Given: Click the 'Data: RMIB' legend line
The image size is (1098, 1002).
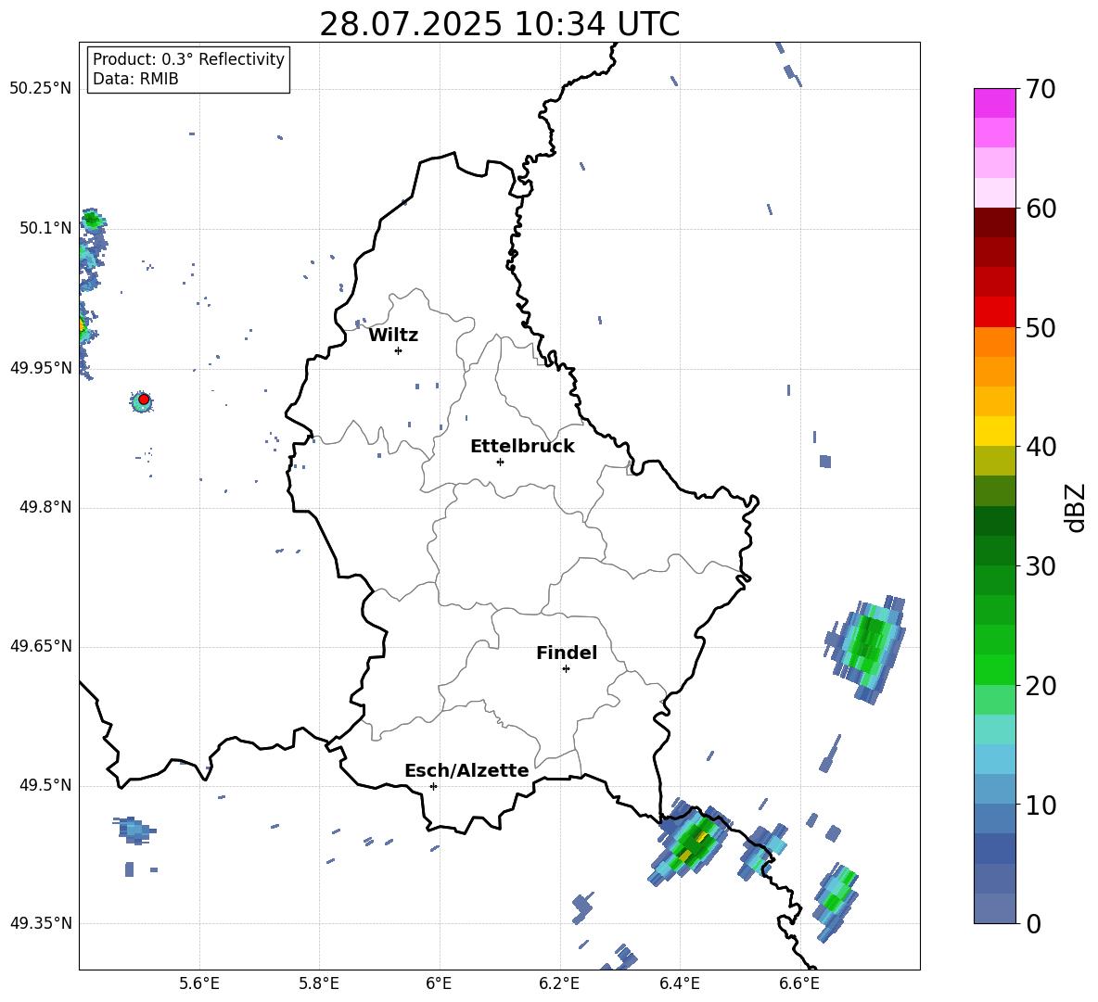Looking at the screenshot, I should (x=135, y=79).
